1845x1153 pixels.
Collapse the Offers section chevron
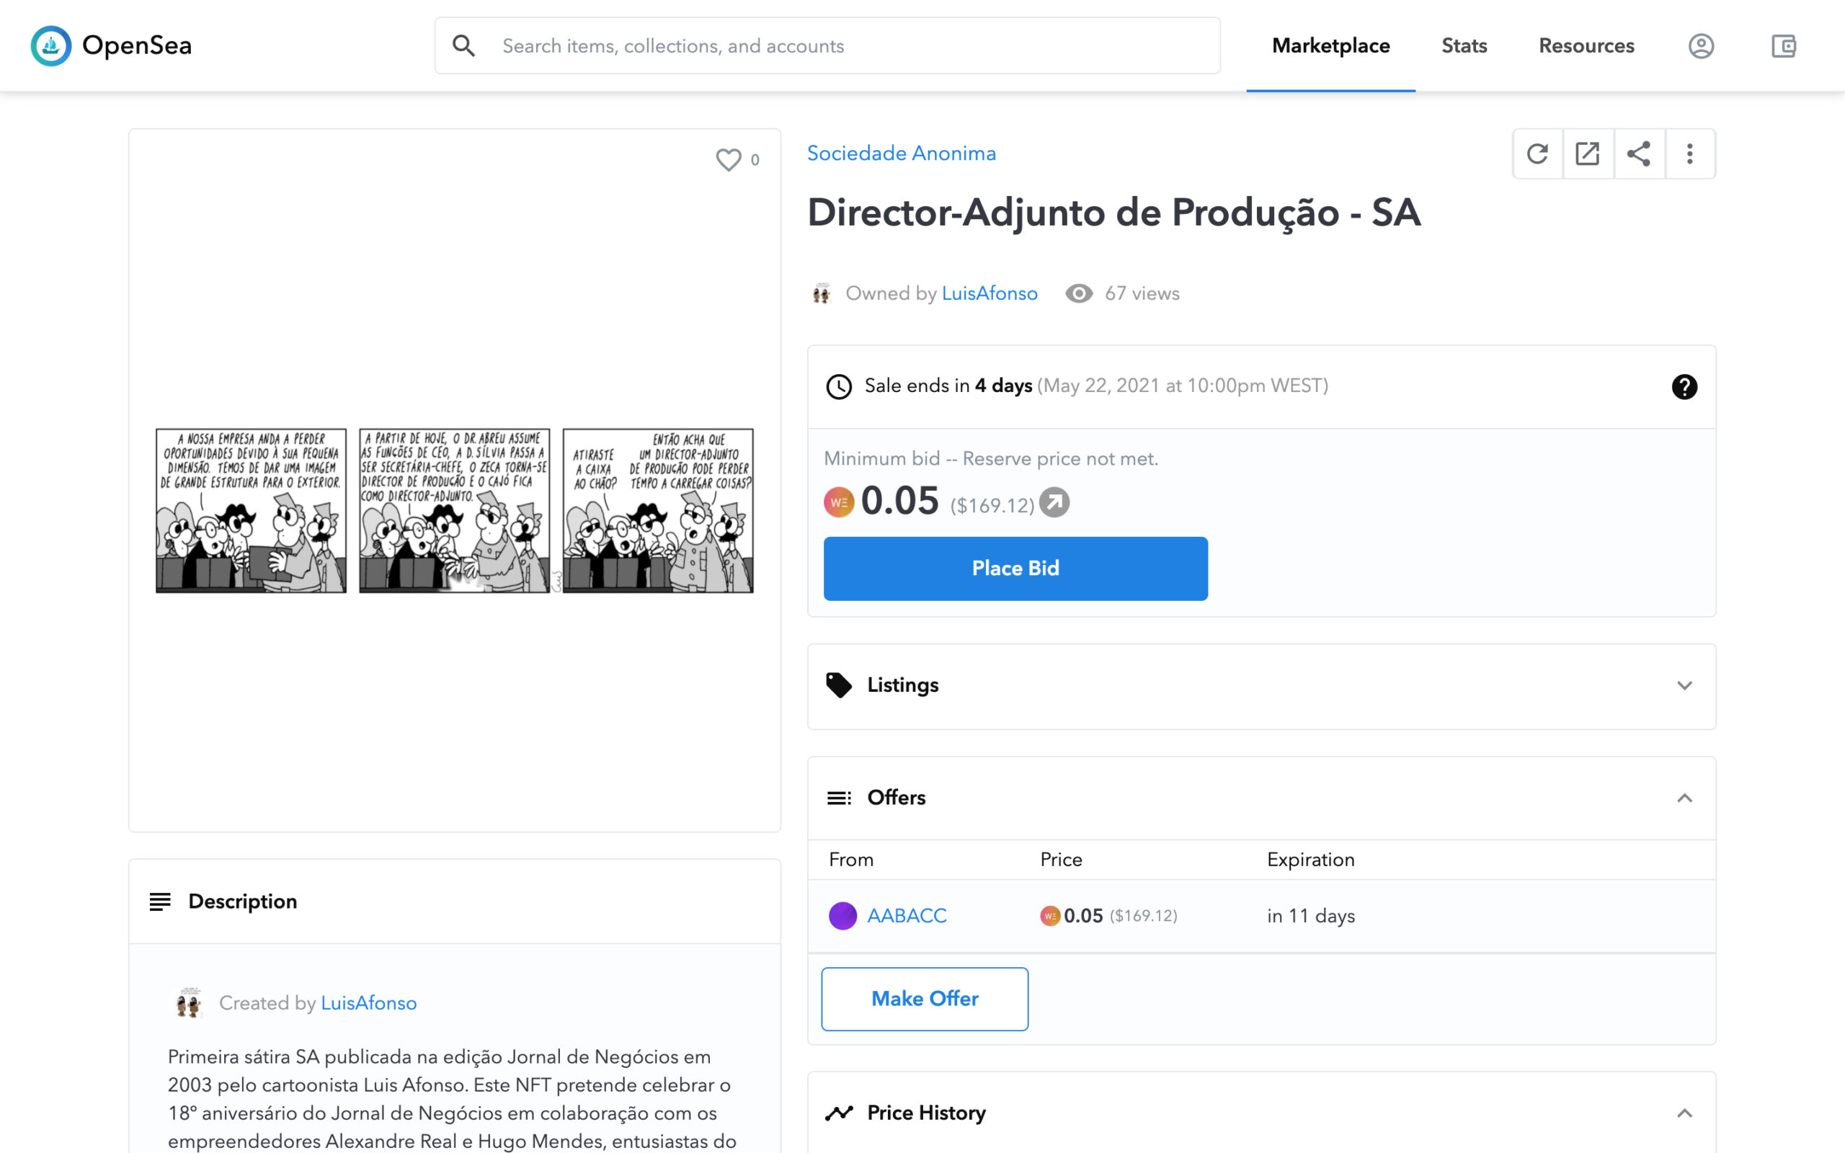click(x=1684, y=798)
